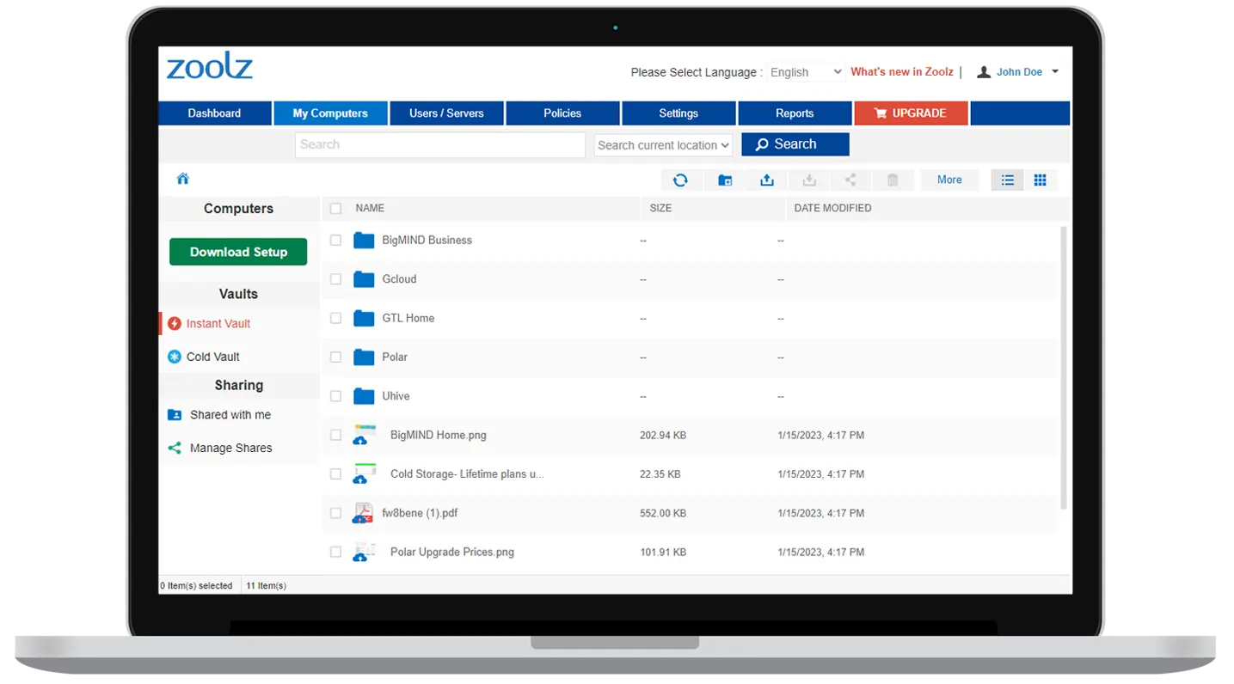
Task: Check the BigMIND Home.png checkbox
Action: pyautogui.click(x=335, y=435)
